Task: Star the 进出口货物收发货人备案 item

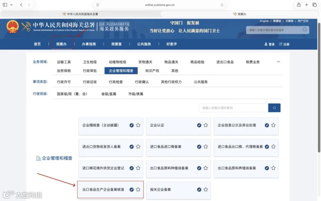Action: [138, 147]
